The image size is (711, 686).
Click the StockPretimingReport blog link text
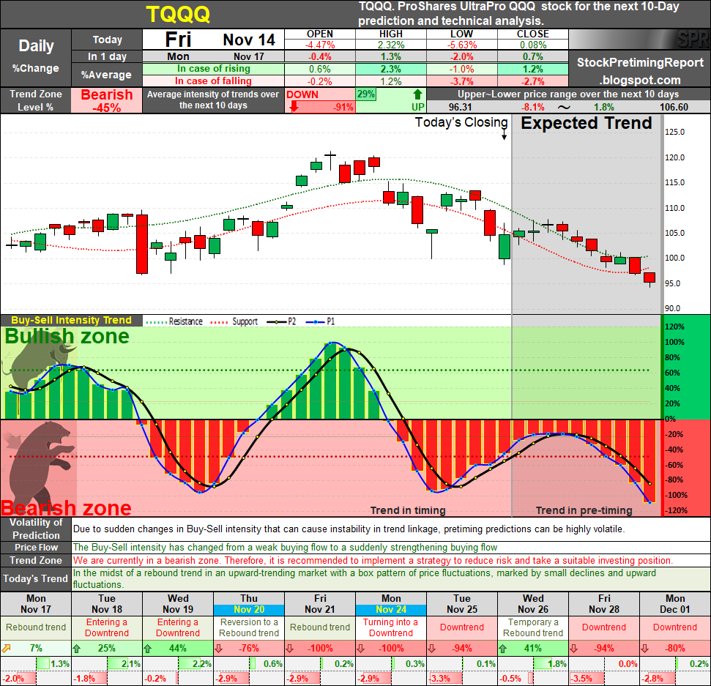pyautogui.click(x=640, y=62)
